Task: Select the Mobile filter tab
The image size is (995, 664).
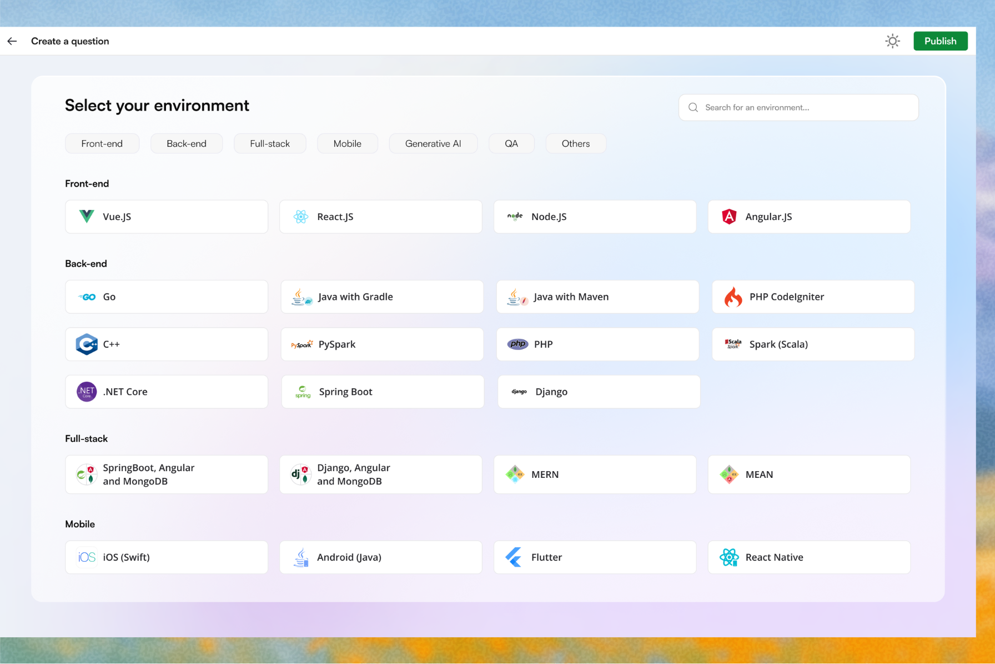Action: (348, 143)
